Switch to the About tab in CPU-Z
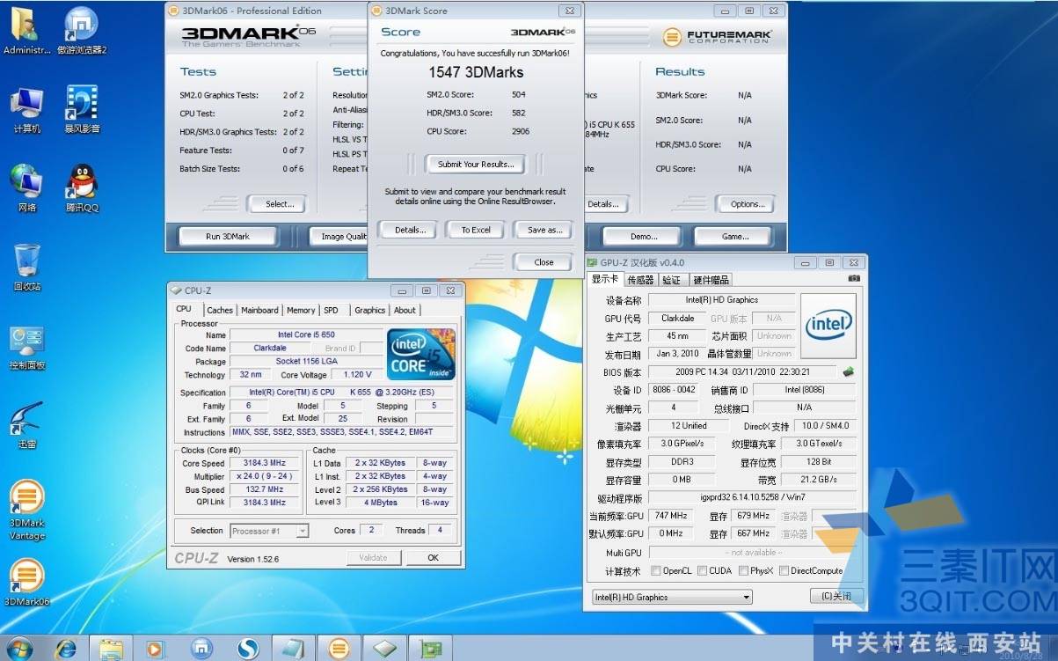This screenshot has height=661, width=1058. (x=405, y=310)
